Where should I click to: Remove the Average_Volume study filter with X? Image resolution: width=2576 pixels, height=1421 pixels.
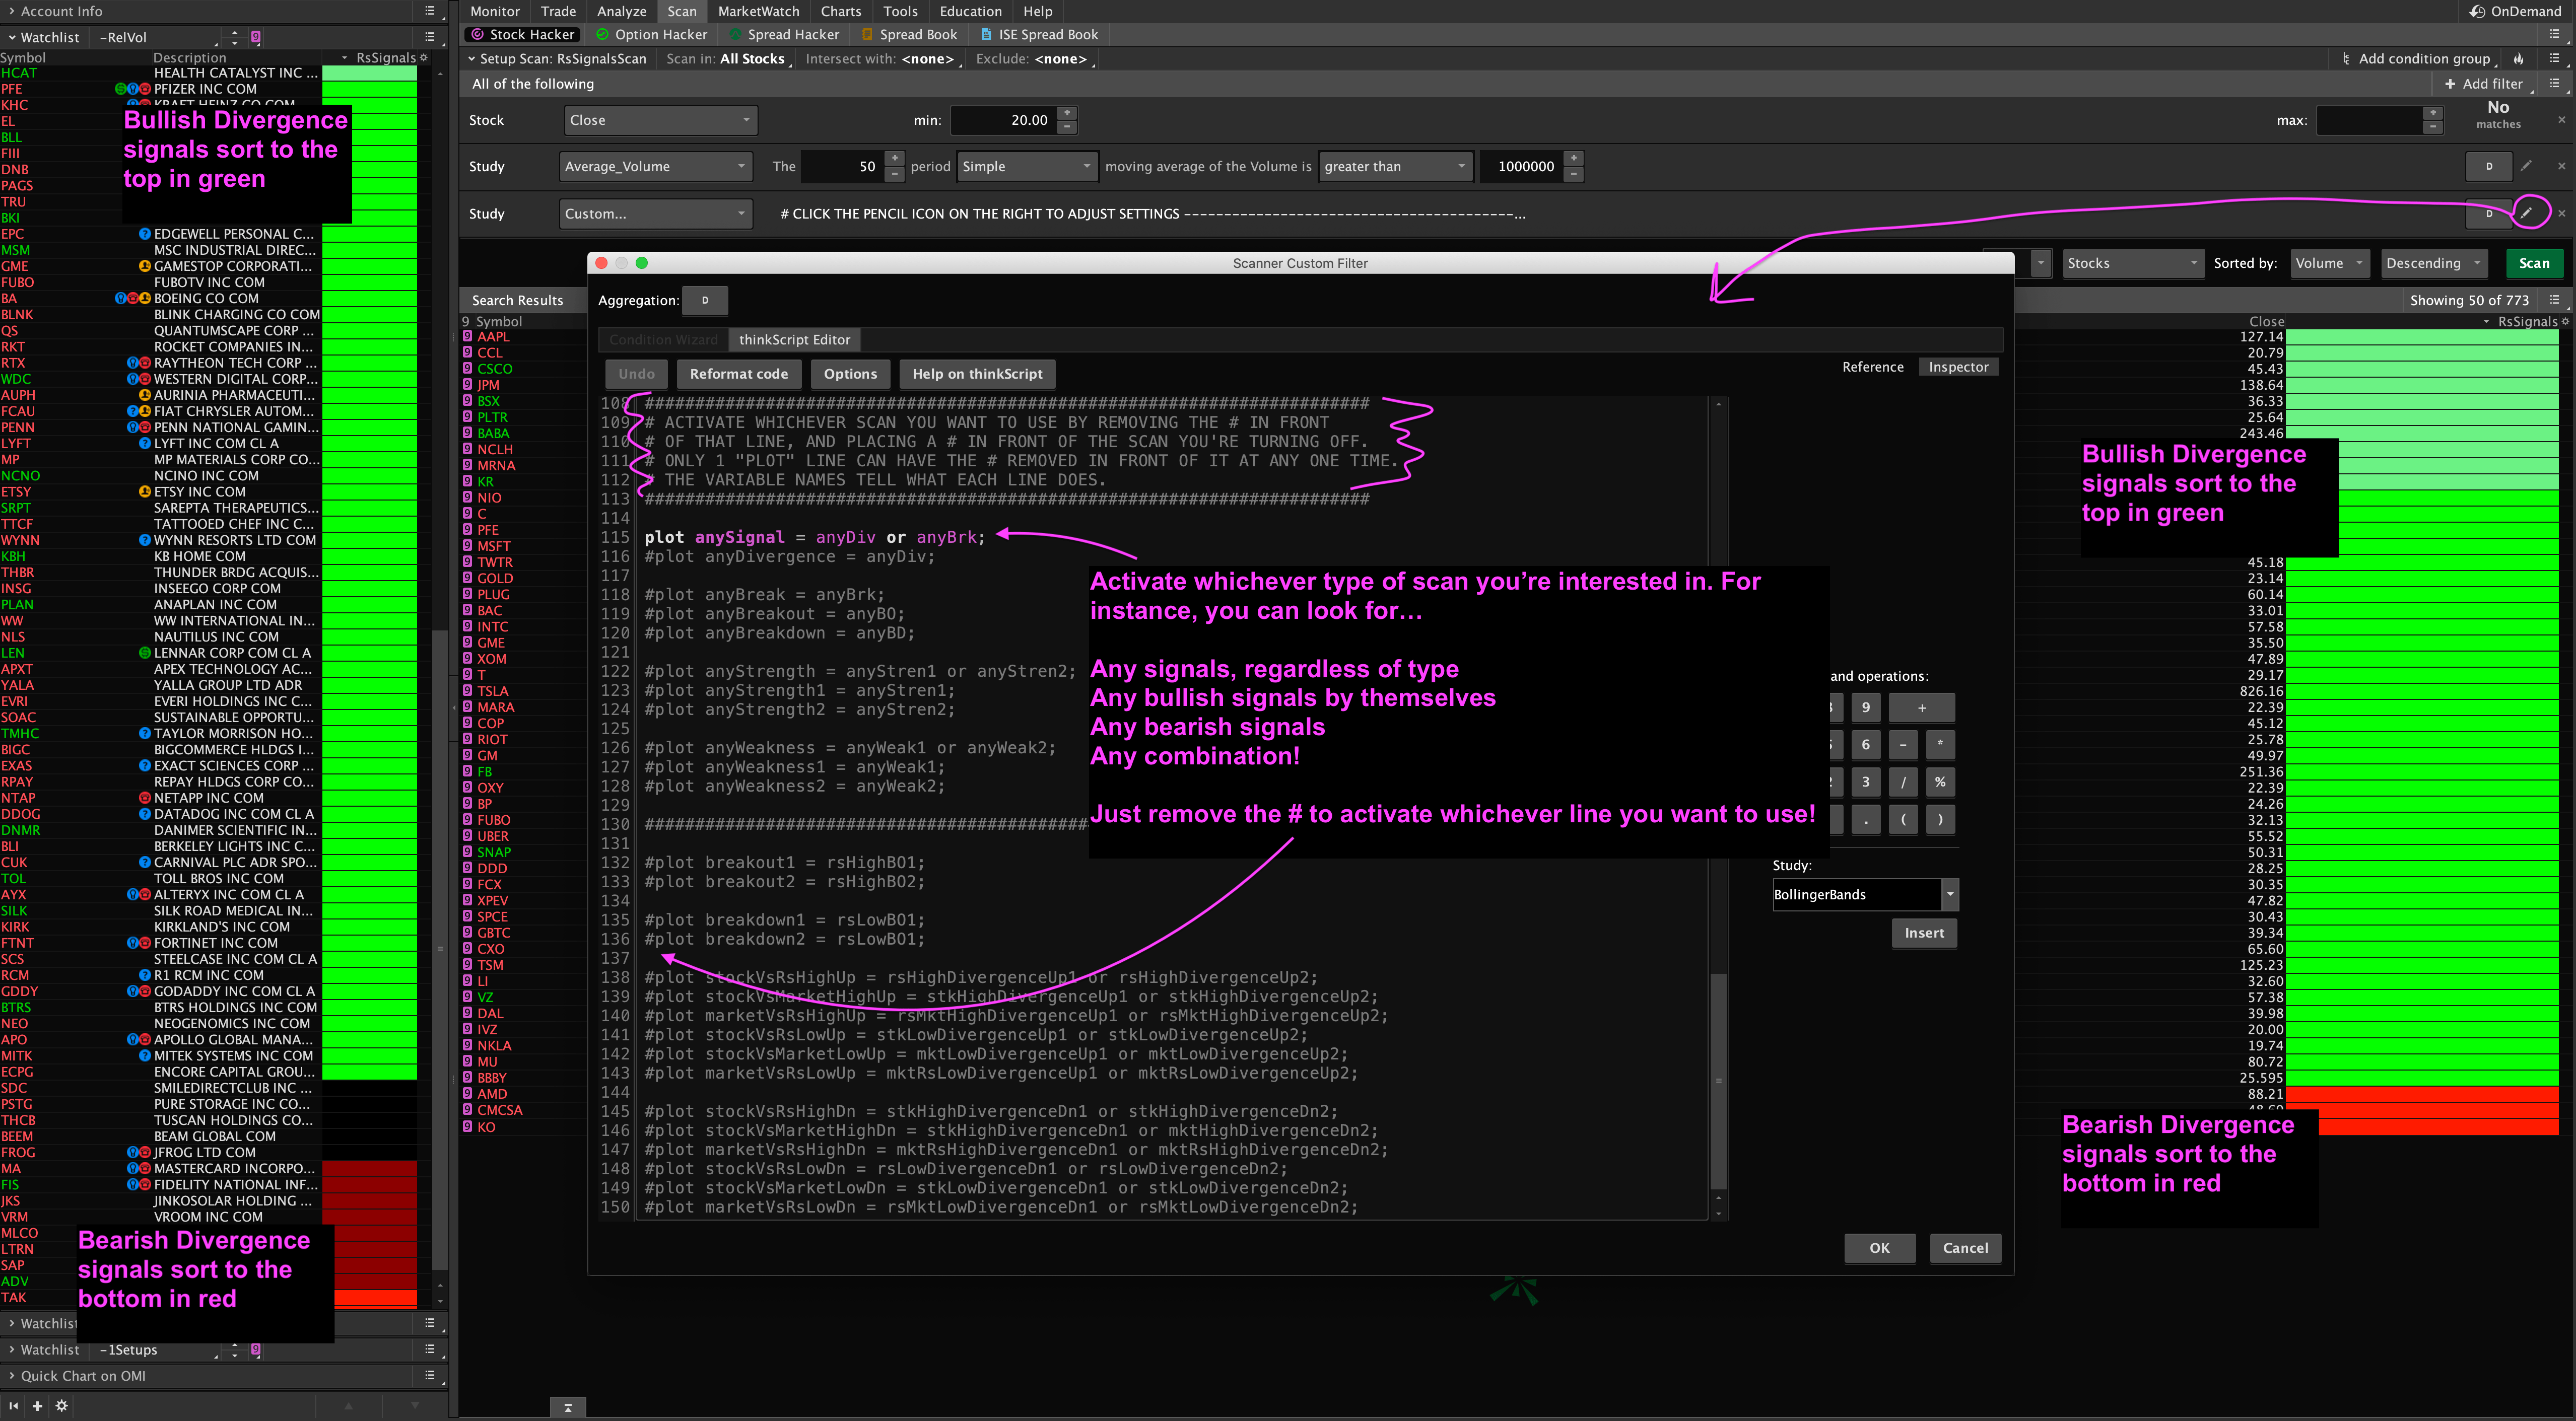click(2561, 166)
